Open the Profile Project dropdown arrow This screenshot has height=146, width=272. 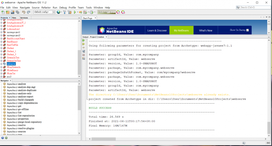95,12
